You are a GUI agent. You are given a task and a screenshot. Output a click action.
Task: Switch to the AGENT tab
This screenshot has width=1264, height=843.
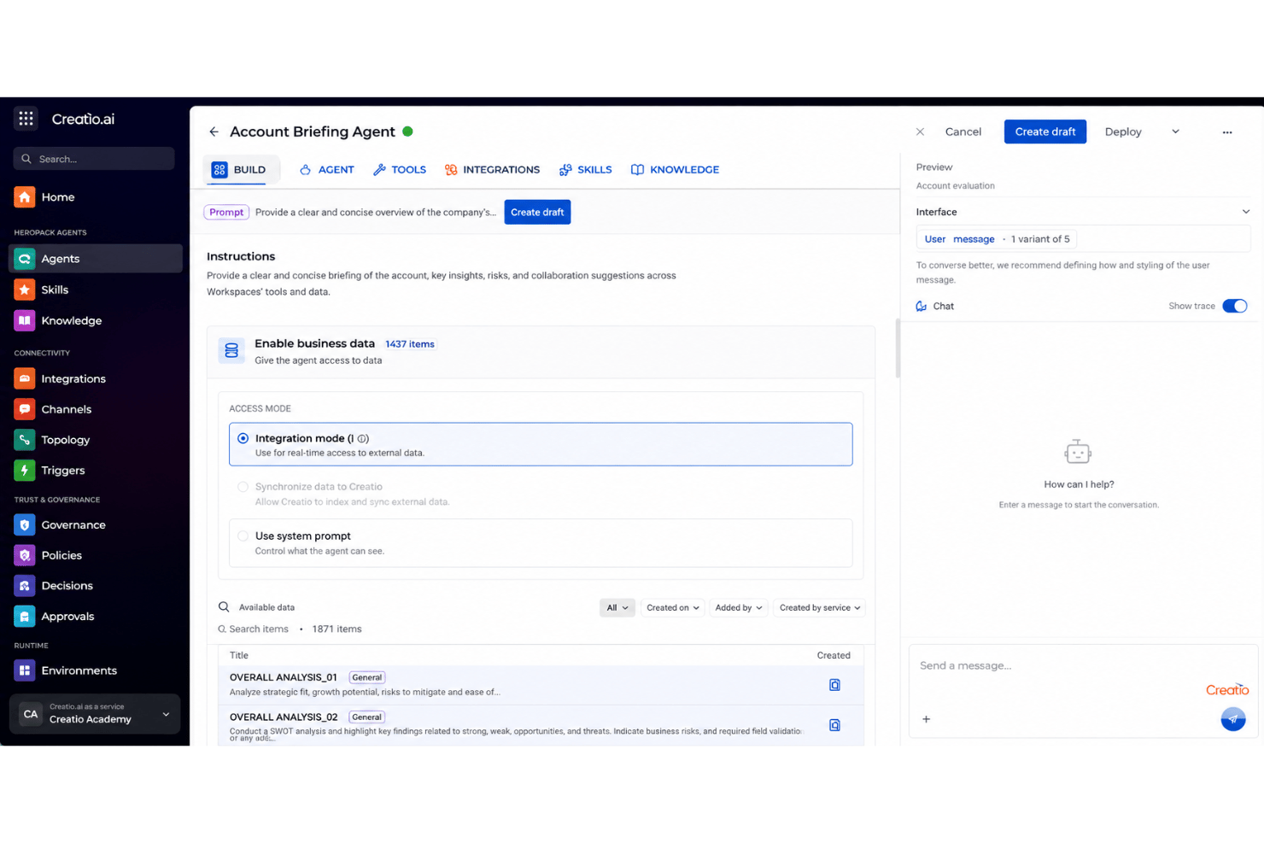tap(327, 170)
